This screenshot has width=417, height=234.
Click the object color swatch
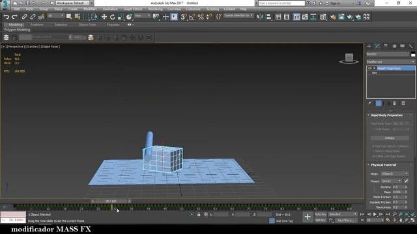point(413,54)
